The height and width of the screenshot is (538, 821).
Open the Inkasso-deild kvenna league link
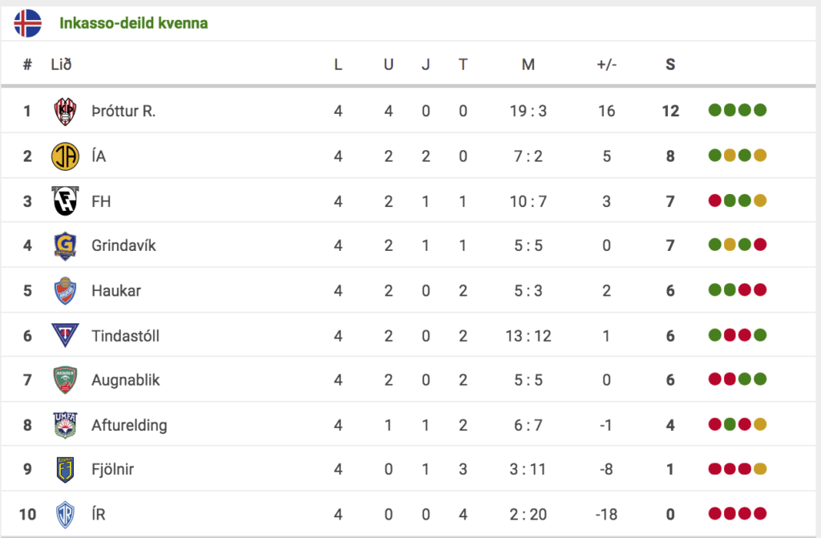(x=134, y=23)
